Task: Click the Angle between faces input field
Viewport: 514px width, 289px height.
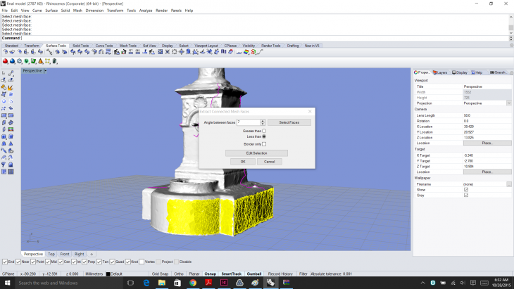Action: point(248,122)
